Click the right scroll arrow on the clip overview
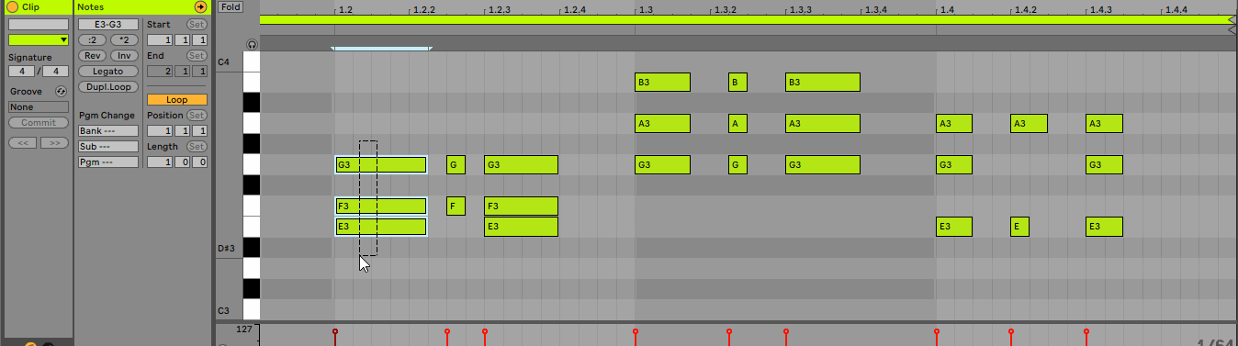 [1232, 19]
